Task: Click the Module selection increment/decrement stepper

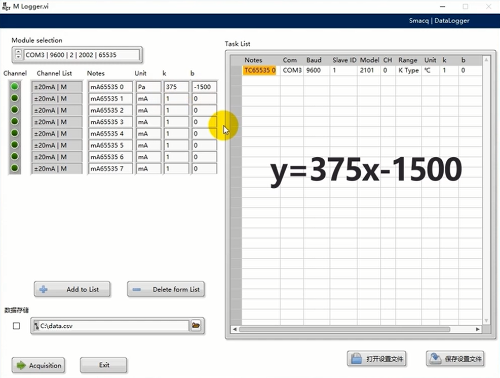Action: click(x=19, y=55)
